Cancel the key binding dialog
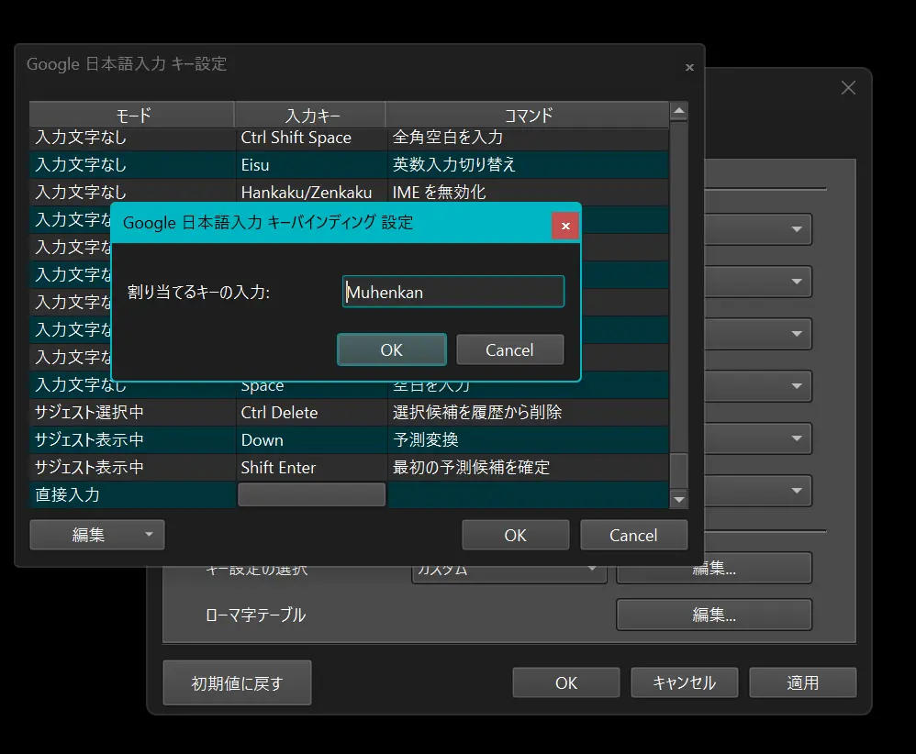Viewport: 916px width, 754px height. click(x=509, y=349)
